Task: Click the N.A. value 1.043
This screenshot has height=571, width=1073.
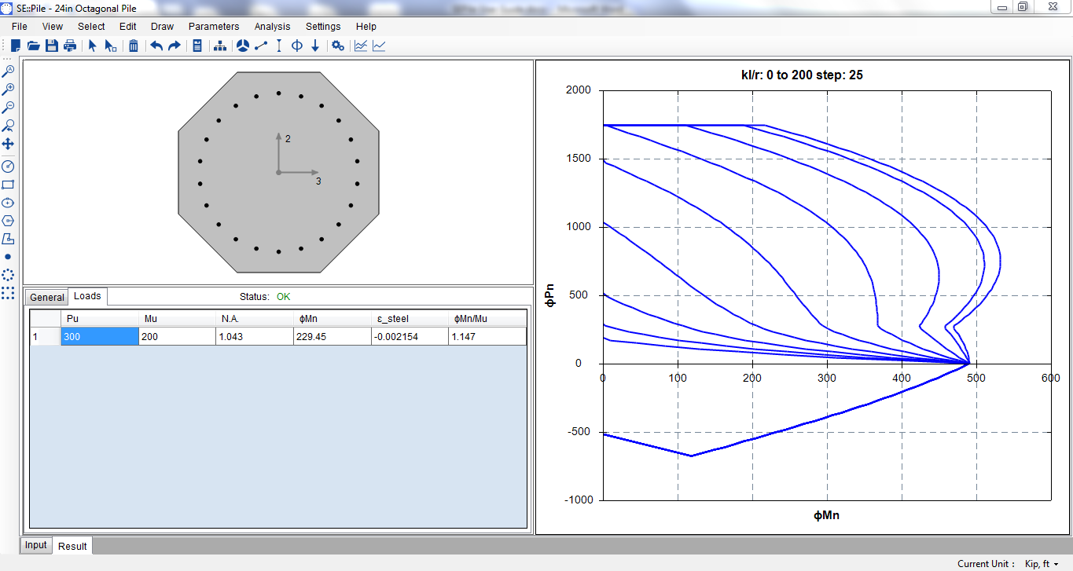Action: 255,336
